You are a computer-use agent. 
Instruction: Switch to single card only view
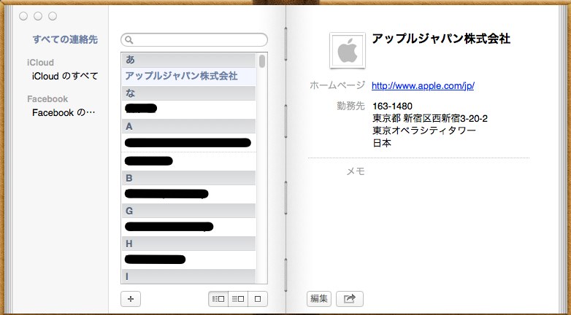click(x=258, y=299)
